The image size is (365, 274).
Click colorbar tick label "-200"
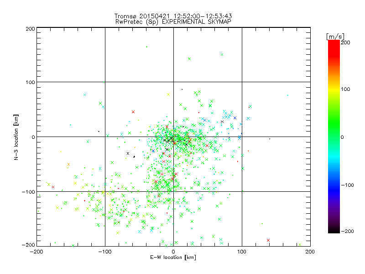click(347, 231)
